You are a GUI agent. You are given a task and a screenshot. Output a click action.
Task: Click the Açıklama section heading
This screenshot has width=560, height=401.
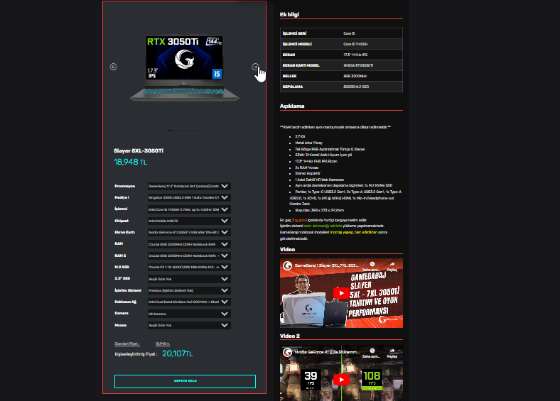pos(292,106)
